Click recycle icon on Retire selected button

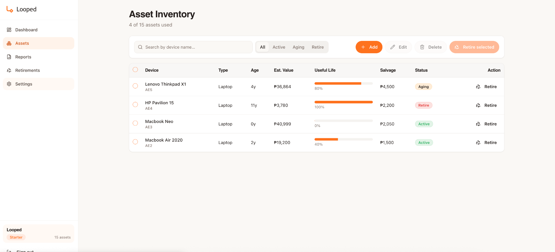tap(457, 47)
